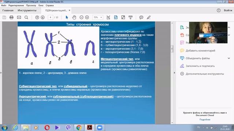
Task: Open the Окно menu
Action: pos(41,5)
